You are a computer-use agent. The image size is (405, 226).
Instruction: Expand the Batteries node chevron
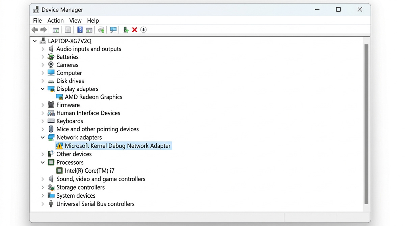tap(43, 57)
